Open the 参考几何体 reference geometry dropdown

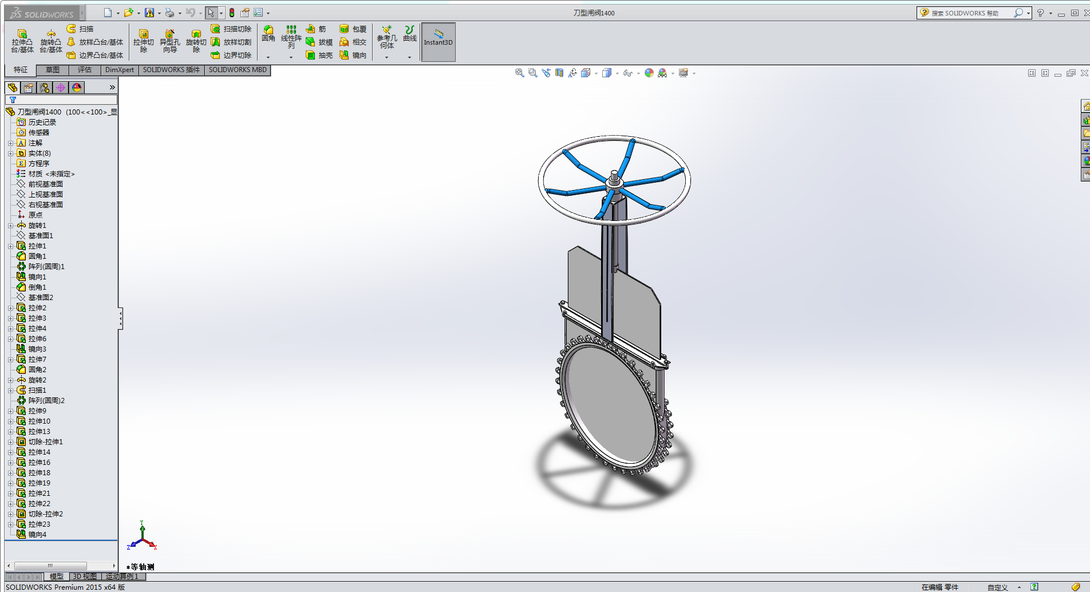(x=386, y=57)
